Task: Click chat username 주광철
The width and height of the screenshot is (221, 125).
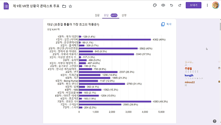Action: pyautogui.click(x=188, y=68)
